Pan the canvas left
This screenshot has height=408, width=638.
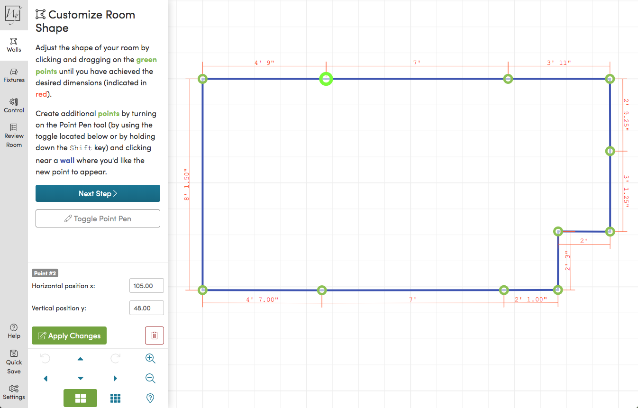tap(46, 378)
